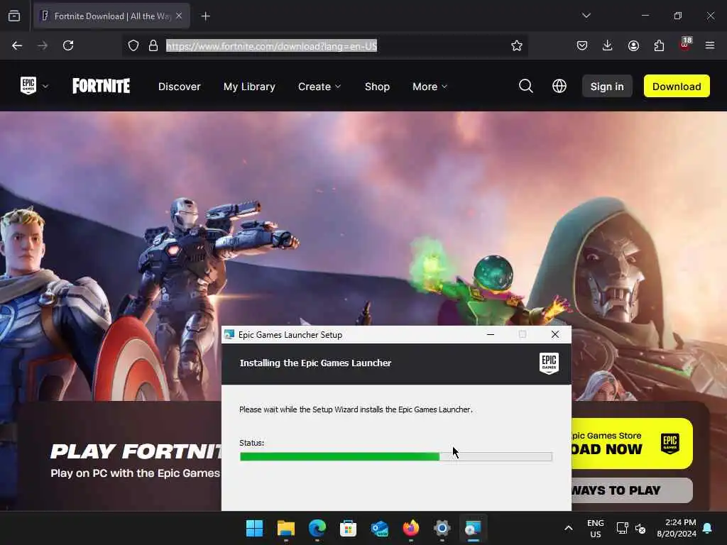Viewport: 727px width, 545px height.
Task: Click the Epic Games Launcher Setup title icon
Action: (x=229, y=335)
